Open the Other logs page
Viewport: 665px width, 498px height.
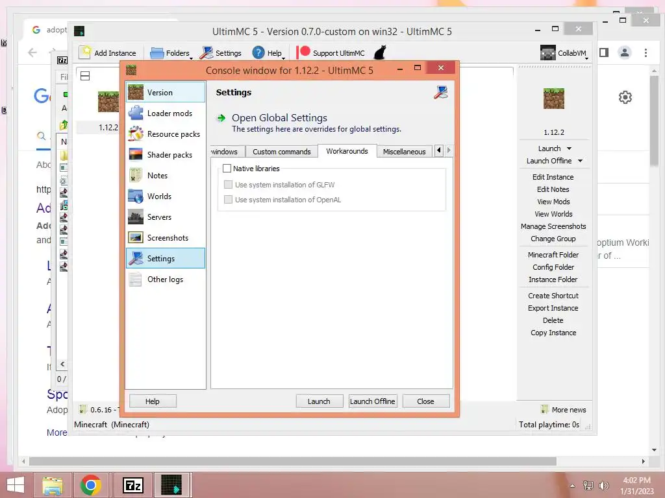click(x=166, y=279)
